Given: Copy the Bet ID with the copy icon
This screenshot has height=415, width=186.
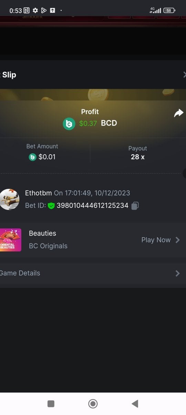Looking at the screenshot, I should click(135, 206).
